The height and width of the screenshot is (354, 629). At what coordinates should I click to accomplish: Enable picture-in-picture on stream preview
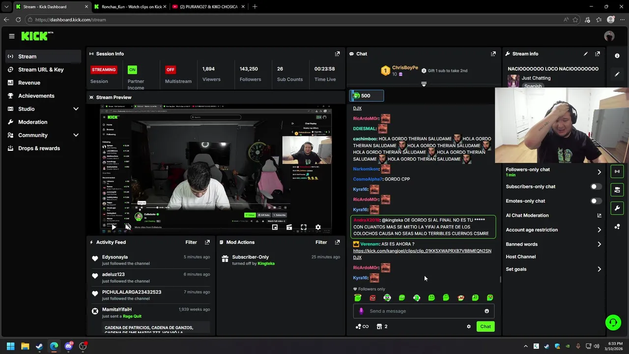tap(275, 227)
